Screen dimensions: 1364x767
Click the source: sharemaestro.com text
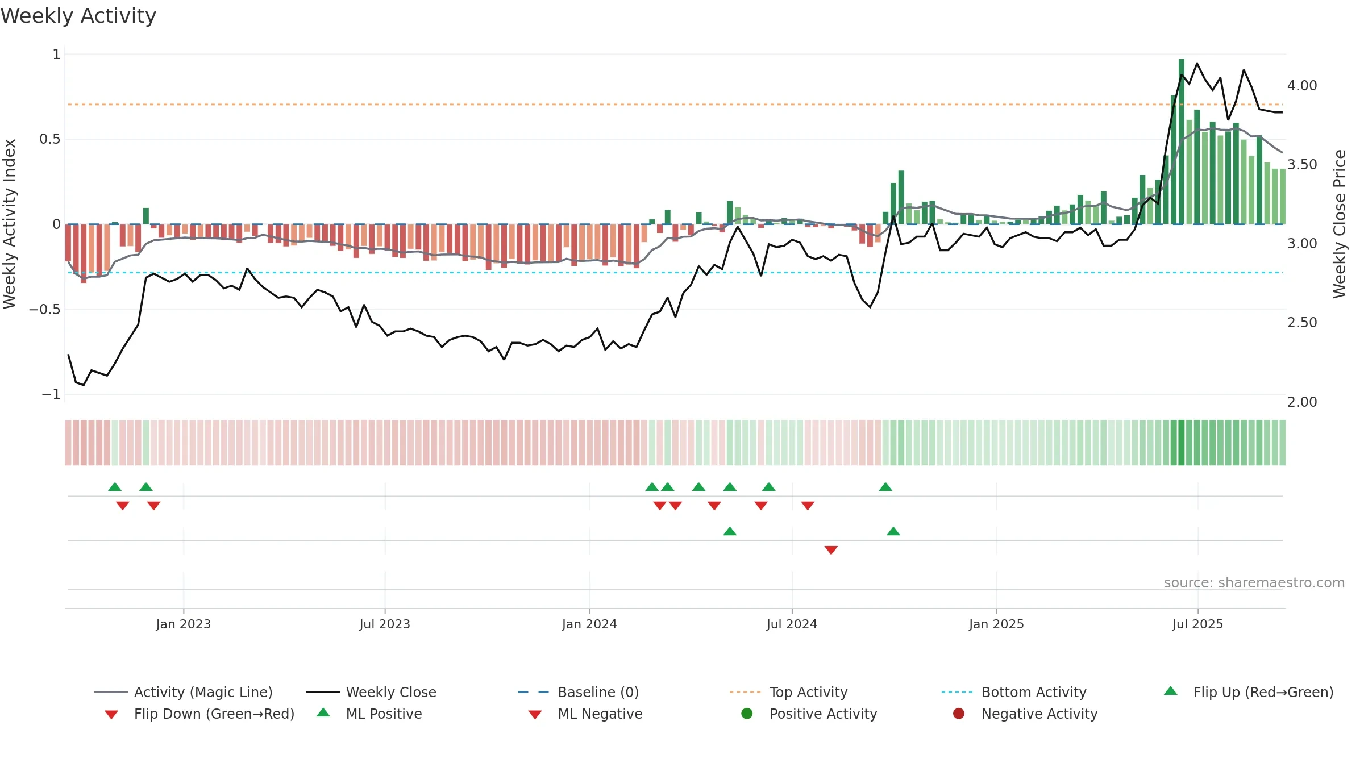[x=1254, y=582]
